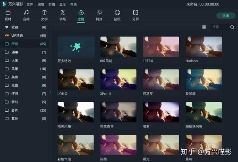Select the LOMO filter thumbnail
This screenshot has width=238, height=162.
(x=76, y=79)
